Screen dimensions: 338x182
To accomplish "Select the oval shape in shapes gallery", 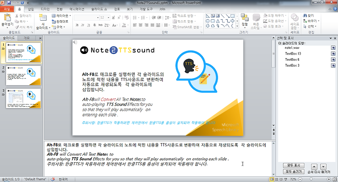I will point(207,21).
